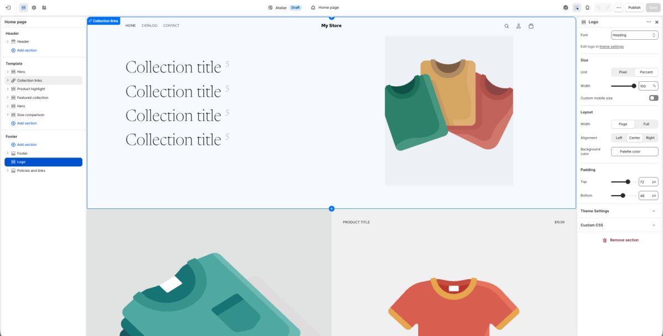This screenshot has width=663, height=336.
Task: Expand the Collection links chevron
Action: pos(8,81)
